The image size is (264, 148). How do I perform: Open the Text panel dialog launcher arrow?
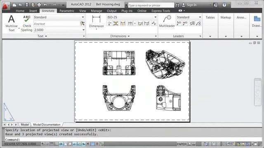tap(84, 36)
